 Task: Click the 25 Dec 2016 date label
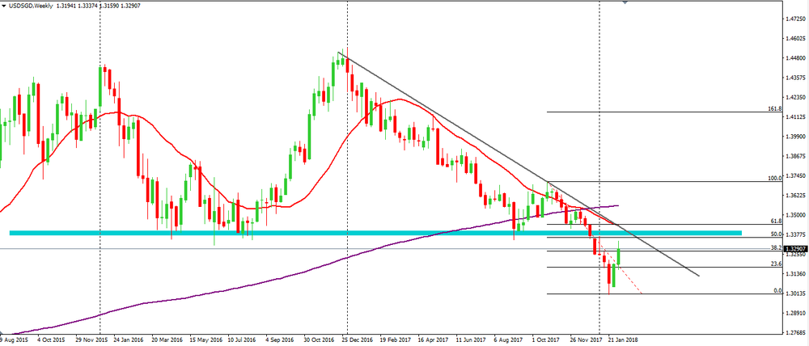pos(357,340)
